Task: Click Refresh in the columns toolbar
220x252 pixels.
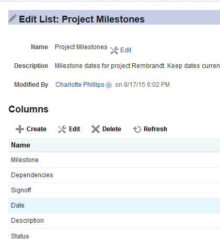Action: coord(155,129)
